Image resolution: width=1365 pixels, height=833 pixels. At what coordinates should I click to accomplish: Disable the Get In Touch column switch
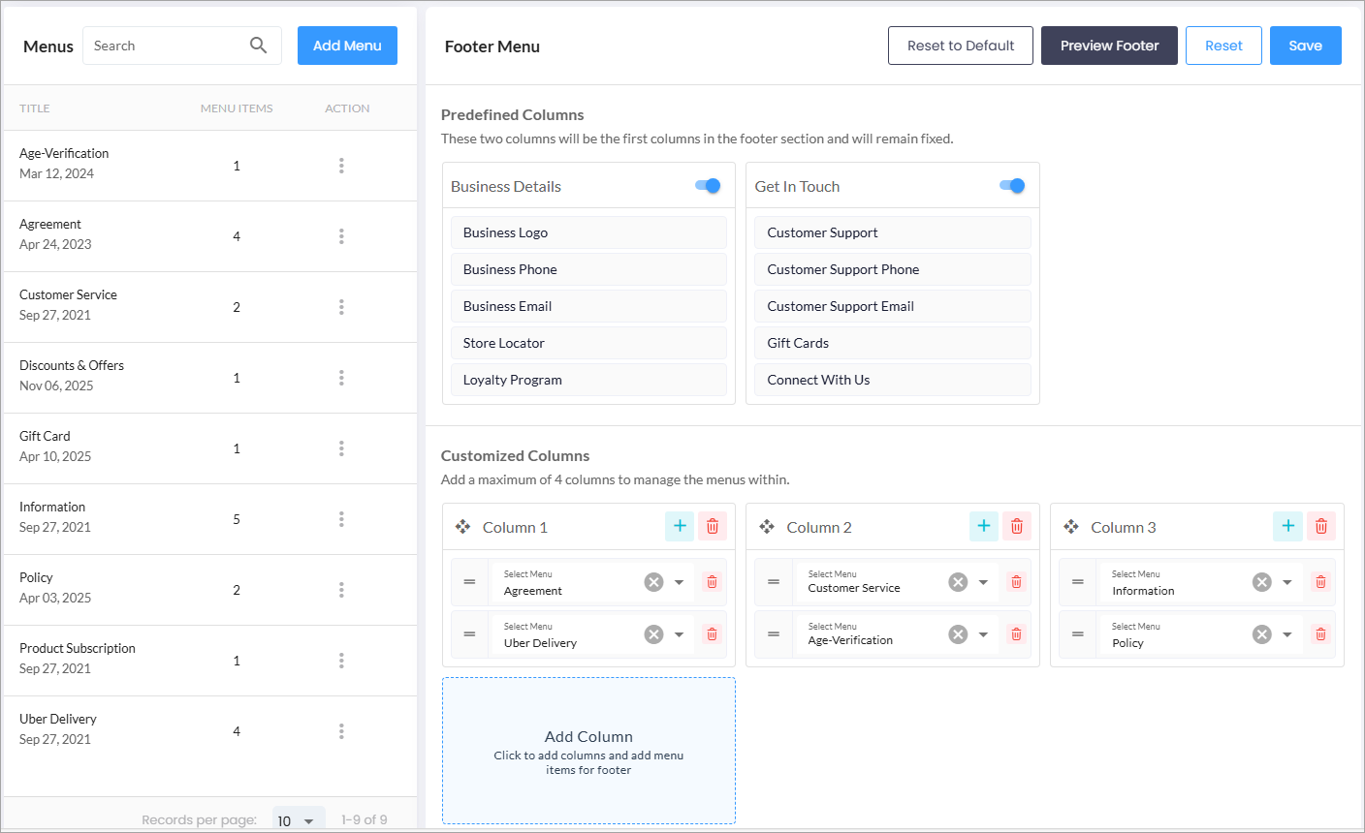[1012, 186]
